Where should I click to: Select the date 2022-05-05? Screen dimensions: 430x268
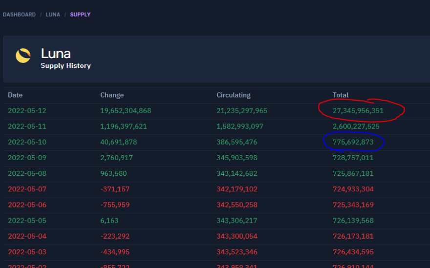(27, 221)
